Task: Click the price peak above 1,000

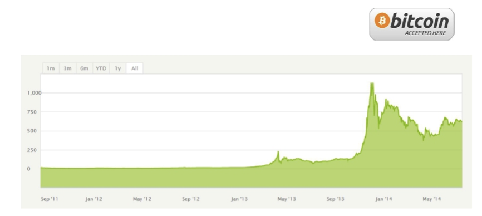Action: tap(372, 85)
